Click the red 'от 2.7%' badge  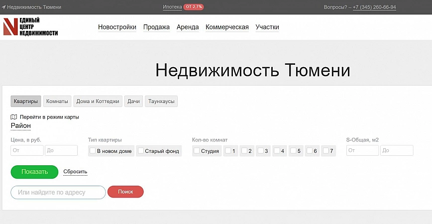point(194,7)
